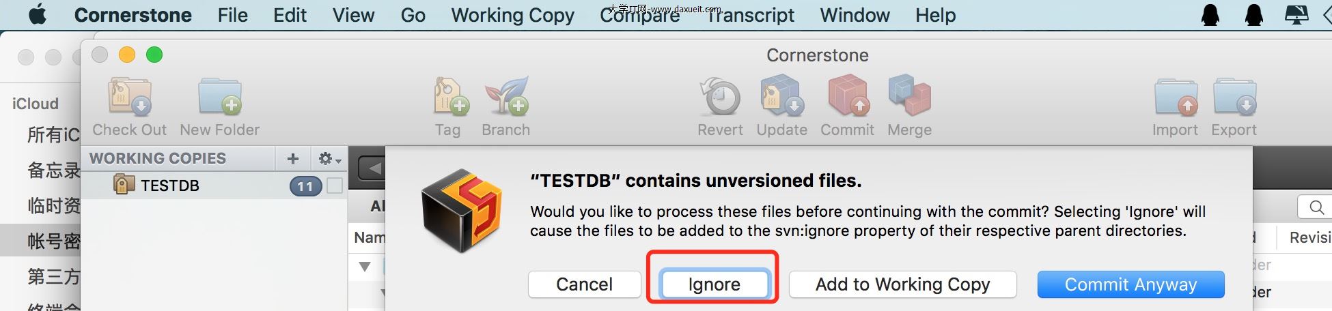Click the Tag toolbar icon

449,98
